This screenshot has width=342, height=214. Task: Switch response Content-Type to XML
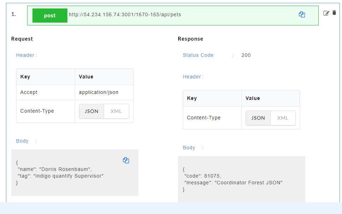(x=283, y=118)
